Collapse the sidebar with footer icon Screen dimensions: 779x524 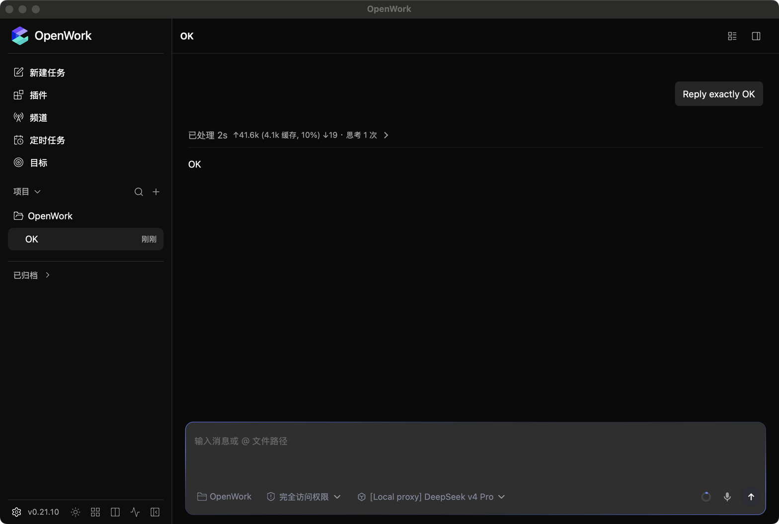click(x=155, y=512)
